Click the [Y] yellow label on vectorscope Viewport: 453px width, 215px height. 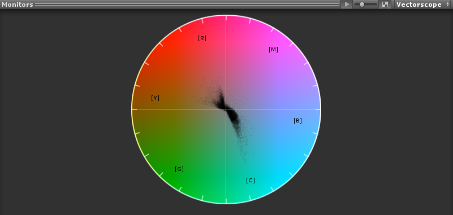pos(155,98)
